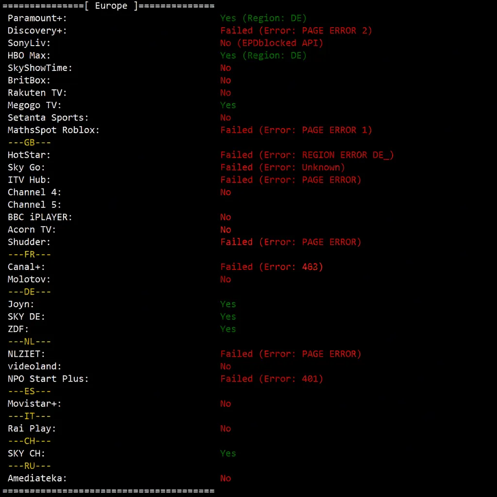
Task: Click the Europe section header text
Action: pos(111,6)
